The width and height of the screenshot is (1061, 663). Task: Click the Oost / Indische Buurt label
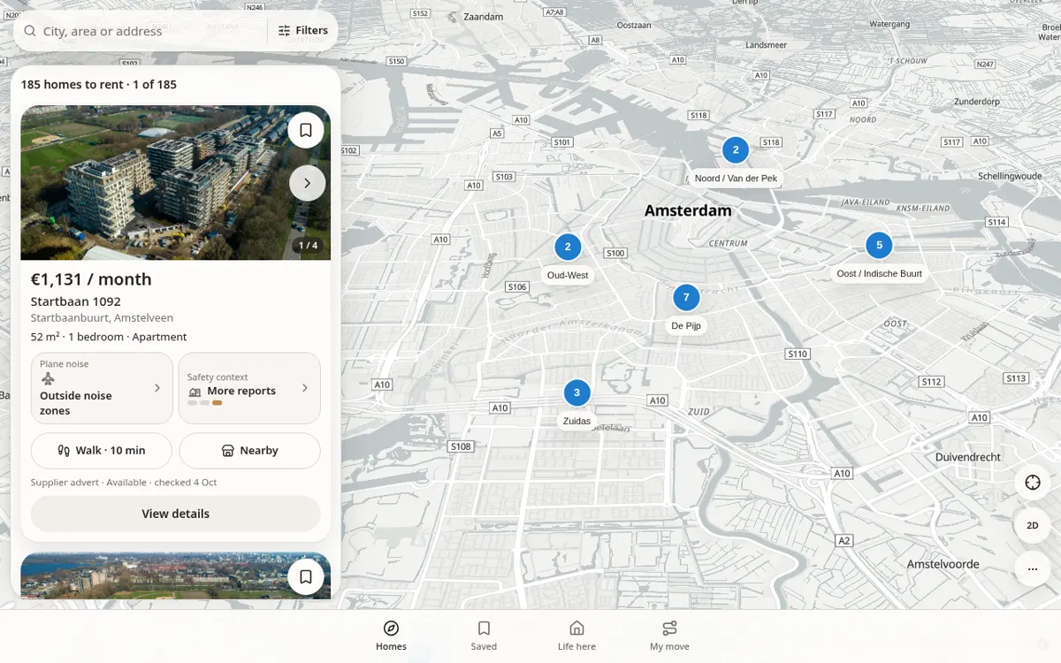(879, 274)
